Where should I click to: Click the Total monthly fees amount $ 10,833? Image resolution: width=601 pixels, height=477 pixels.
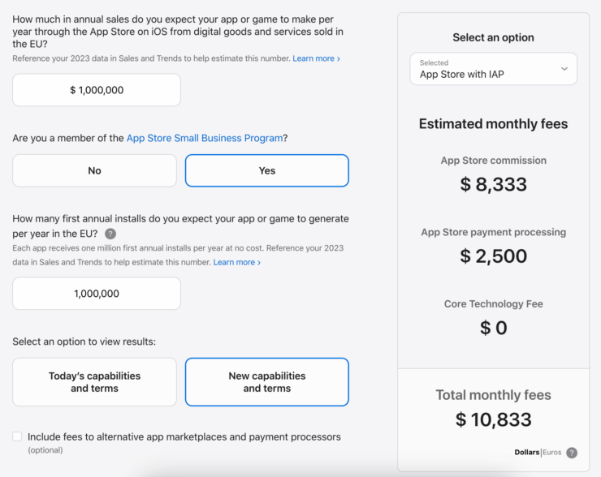click(493, 419)
